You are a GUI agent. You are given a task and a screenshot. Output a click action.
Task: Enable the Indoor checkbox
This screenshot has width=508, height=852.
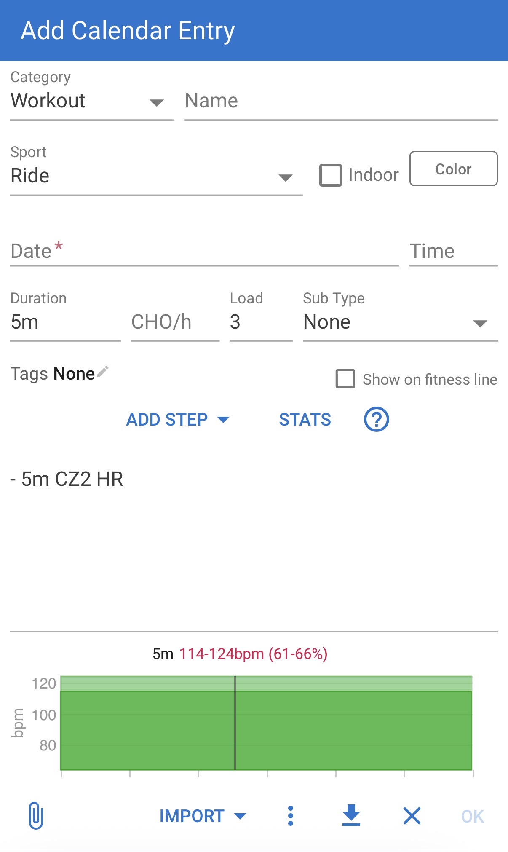[x=331, y=175]
